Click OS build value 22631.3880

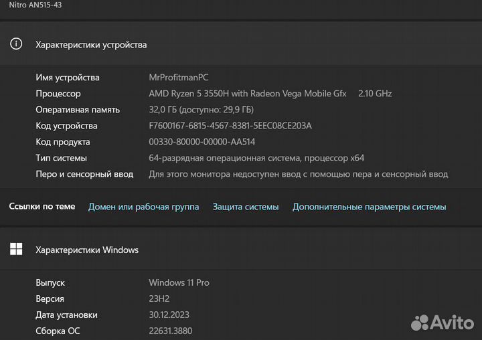(x=171, y=331)
